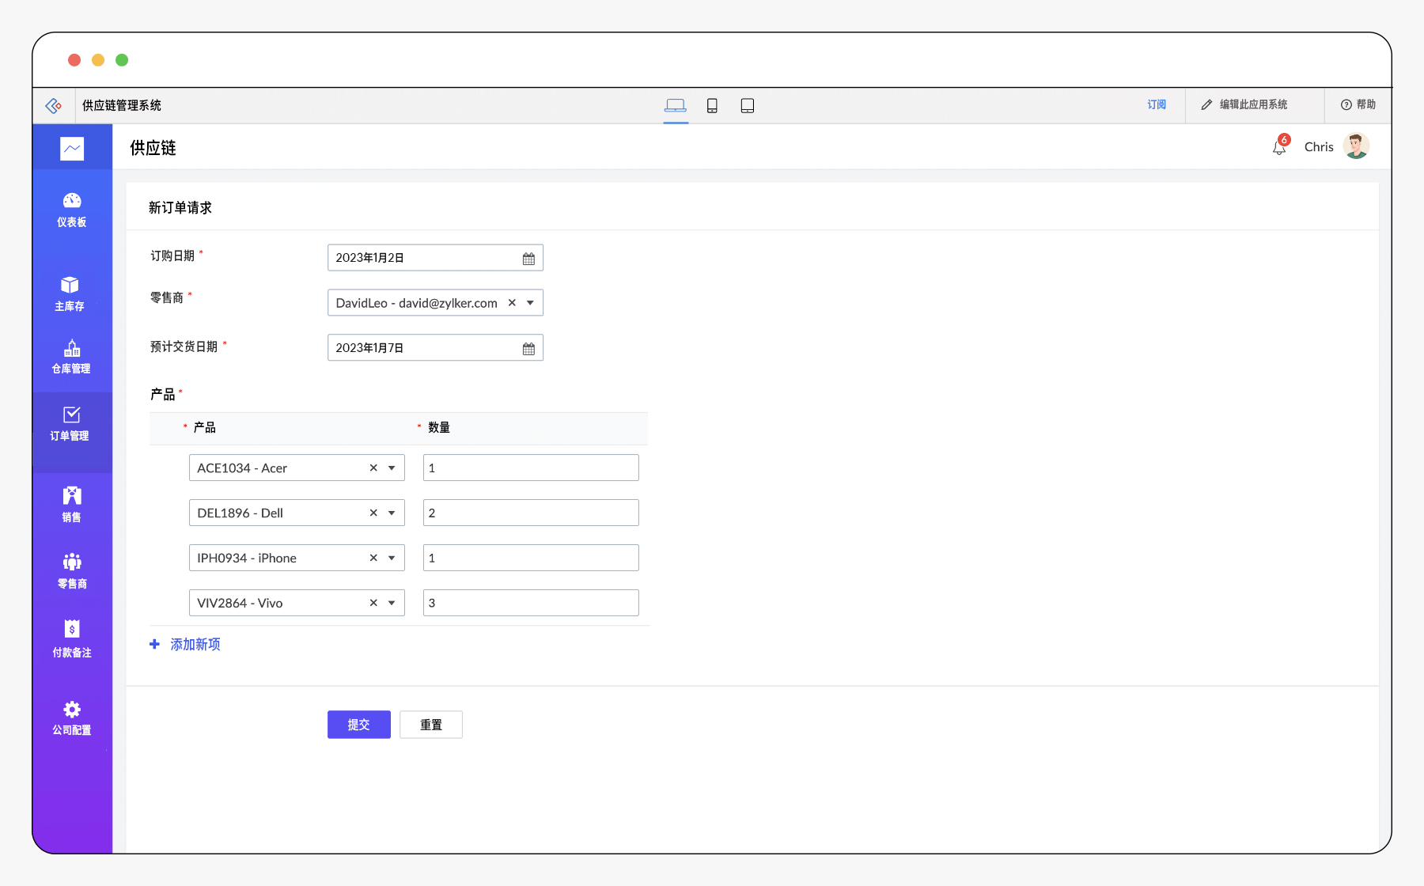Open 主库存 inventory in sidebar

tap(70, 294)
